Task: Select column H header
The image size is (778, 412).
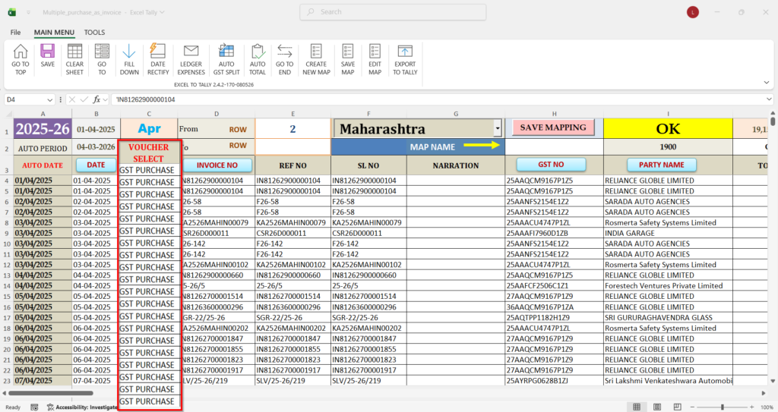Action: [554, 114]
